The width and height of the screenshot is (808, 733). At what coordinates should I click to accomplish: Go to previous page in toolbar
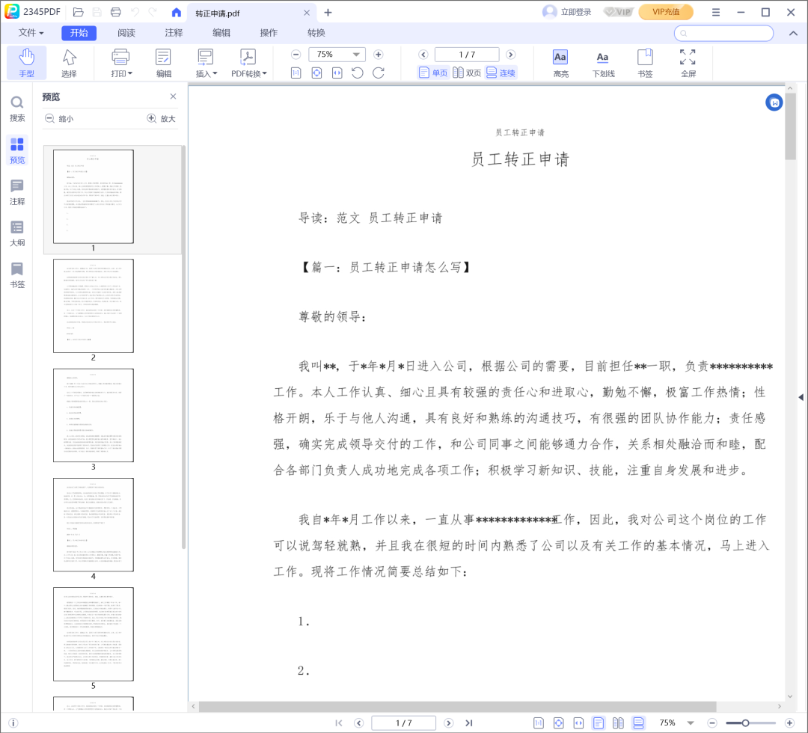(423, 55)
